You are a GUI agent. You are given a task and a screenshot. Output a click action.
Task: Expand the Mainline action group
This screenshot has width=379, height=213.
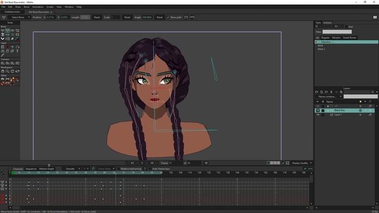[x=316, y=42]
